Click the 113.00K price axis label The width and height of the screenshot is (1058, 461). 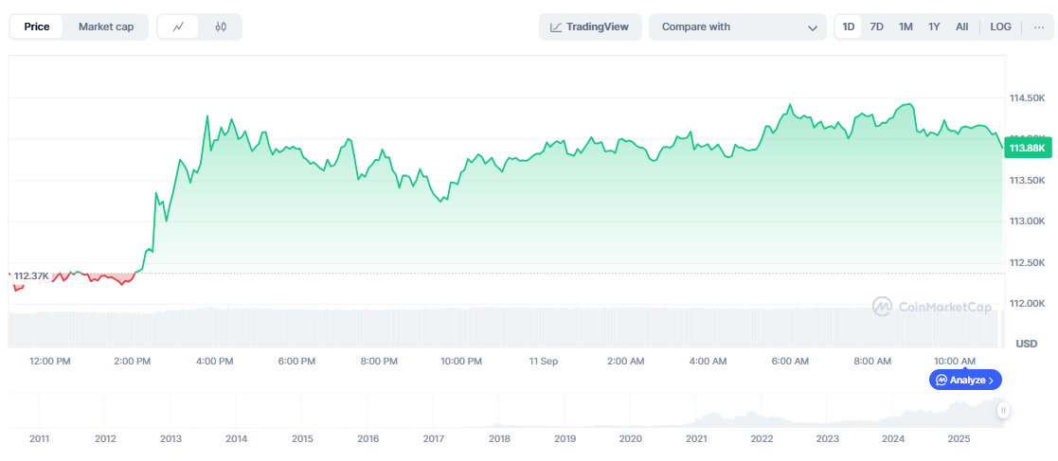click(x=1027, y=222)
